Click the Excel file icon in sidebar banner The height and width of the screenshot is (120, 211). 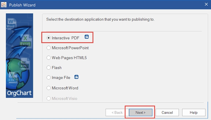[x=25, y=41]
